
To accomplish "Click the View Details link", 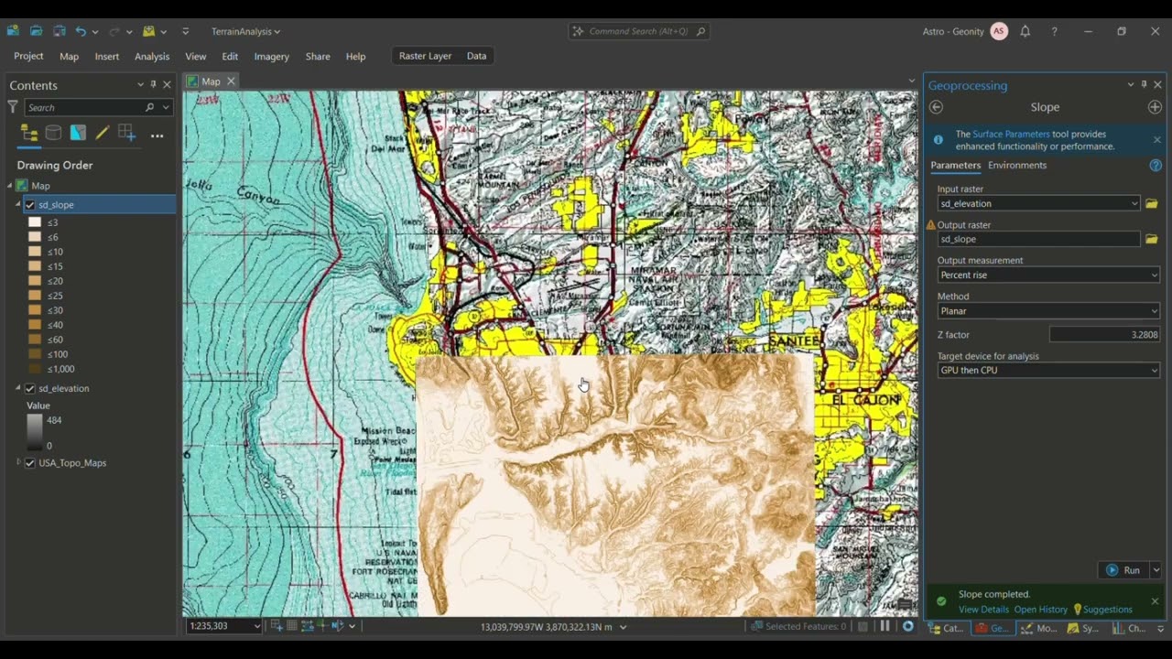I will pyautogui.click(x=983, y=610).
